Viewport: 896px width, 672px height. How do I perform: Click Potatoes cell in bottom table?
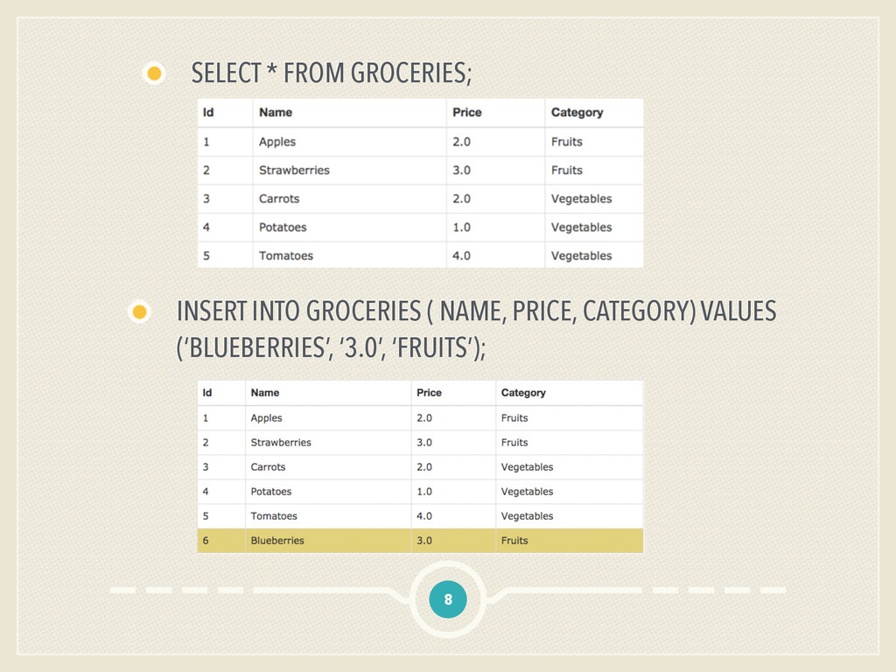271,492
